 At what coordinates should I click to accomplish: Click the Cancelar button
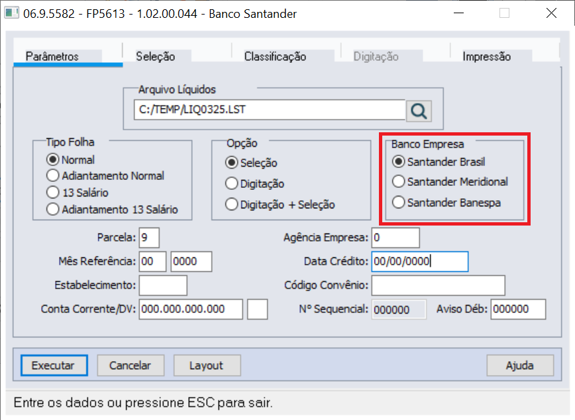click(131, 365)
